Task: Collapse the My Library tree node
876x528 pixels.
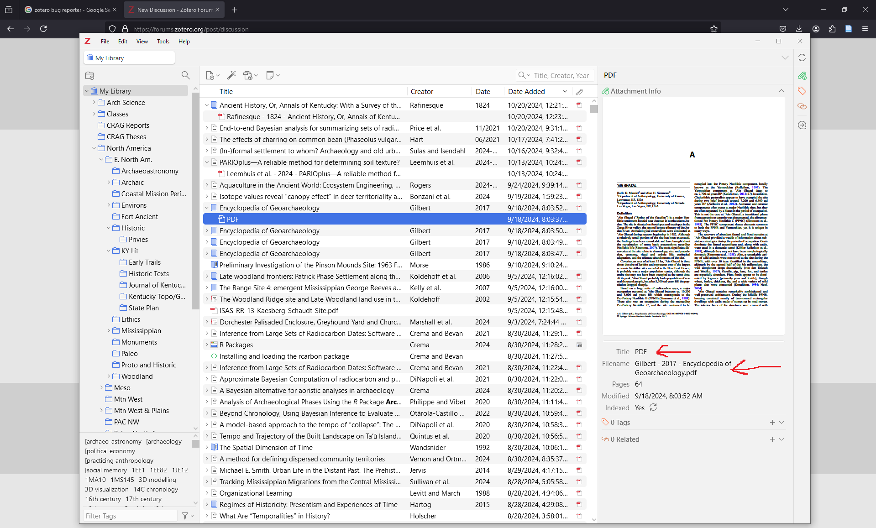Action: (x=87, y=91)
